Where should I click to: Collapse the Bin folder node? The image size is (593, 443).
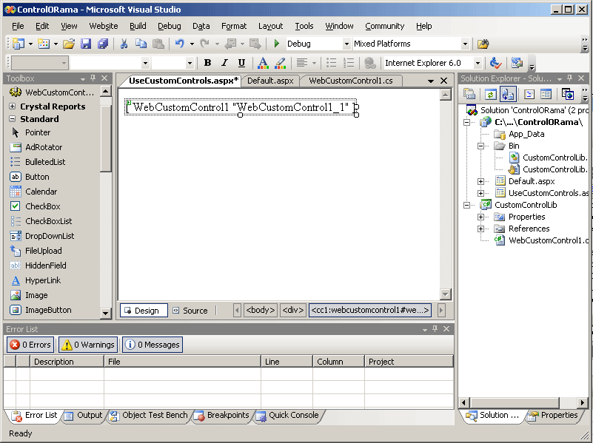480,146
